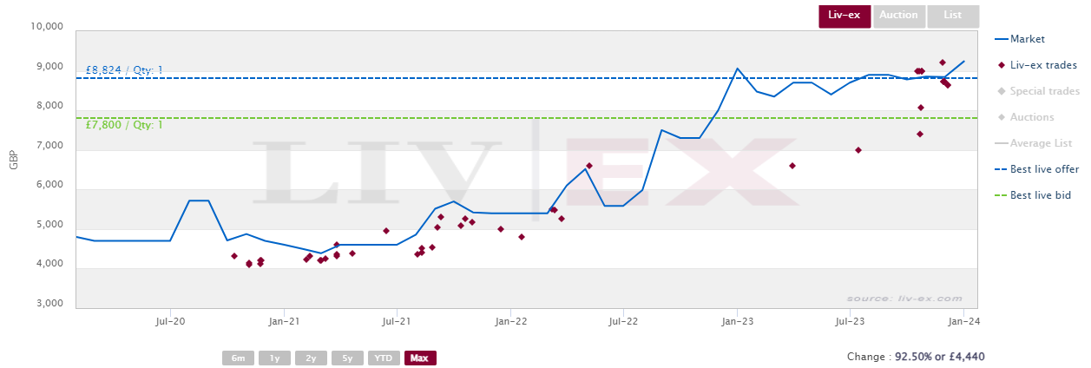Switch to the Liv-ex tab

(845, 16)
